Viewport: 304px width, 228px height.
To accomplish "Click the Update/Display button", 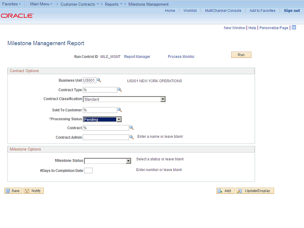I will tap(255, 191).
